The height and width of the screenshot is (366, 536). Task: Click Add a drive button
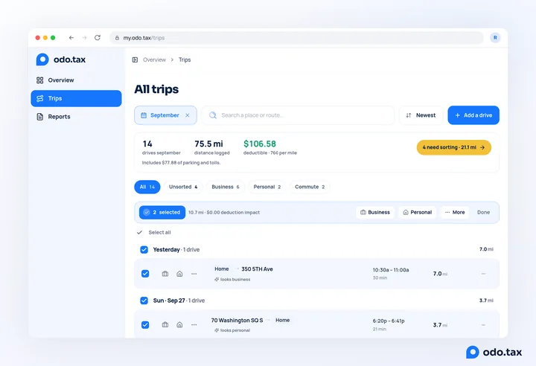pyautogui.click(x=473, y=115)
